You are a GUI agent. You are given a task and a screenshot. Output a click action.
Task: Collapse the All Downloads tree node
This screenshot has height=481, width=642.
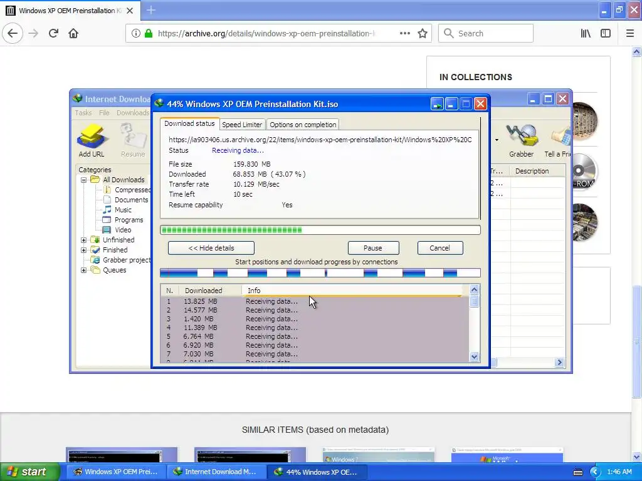pos(83,180)
